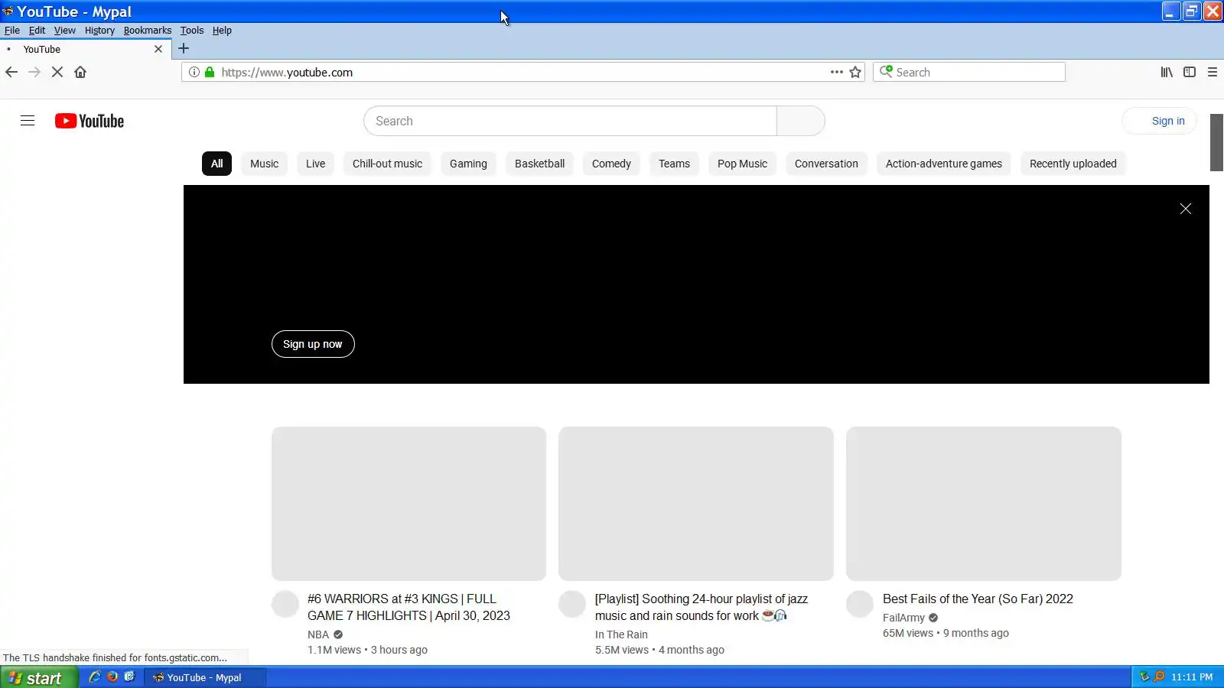
Task: Open the jazz and rain playlist thumbnail
Action: (x=696, y=504)
